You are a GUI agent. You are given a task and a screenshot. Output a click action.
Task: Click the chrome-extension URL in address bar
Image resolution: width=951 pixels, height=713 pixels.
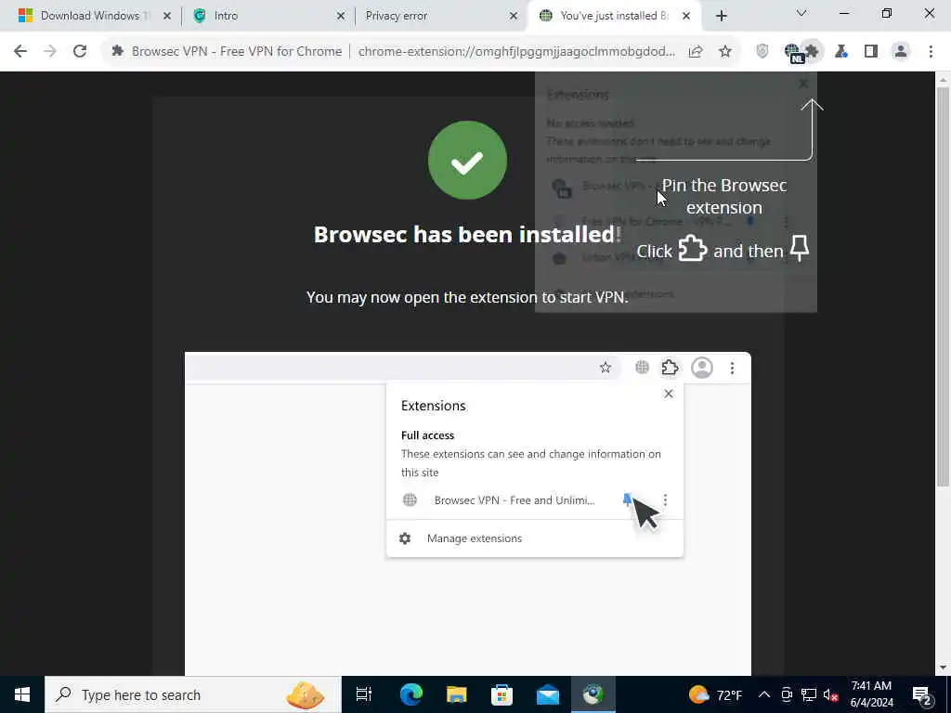516,52
